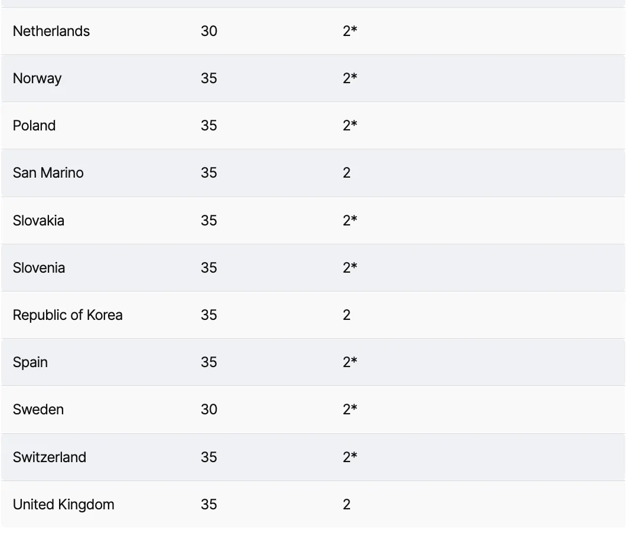Image resolution: width=627 pixels, height=543 pixels.
Task: Select the 2 value for San Marino
Action: [x=347, y=173]
